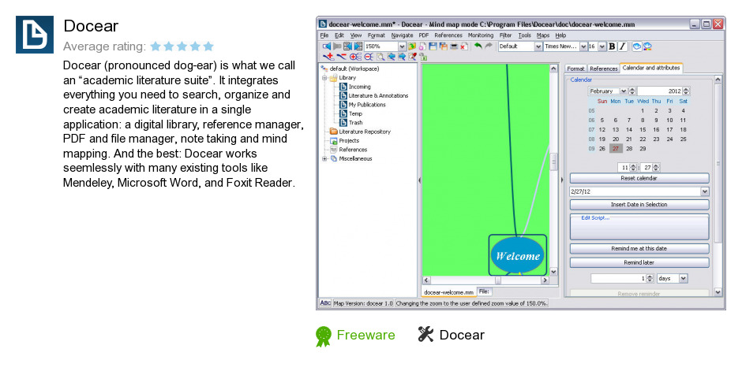742x371 pixels.
Task: Open the 150% zoom dropdown
Action: point(402,46)
